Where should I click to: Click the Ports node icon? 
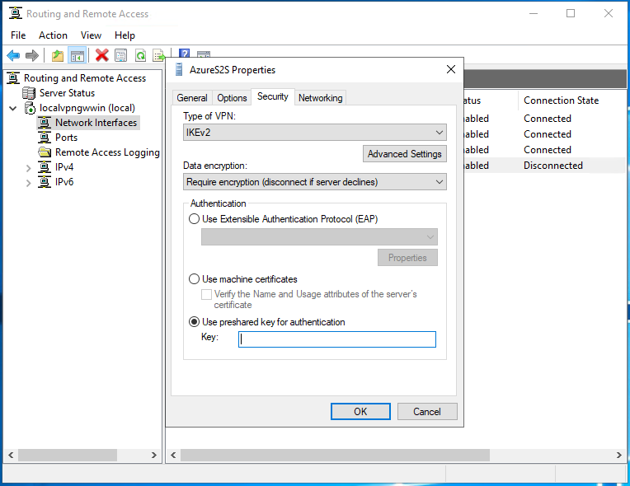point(45,138)
